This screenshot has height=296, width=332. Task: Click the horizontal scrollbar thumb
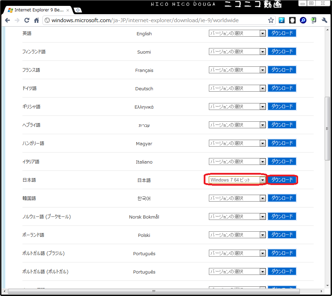154,291
